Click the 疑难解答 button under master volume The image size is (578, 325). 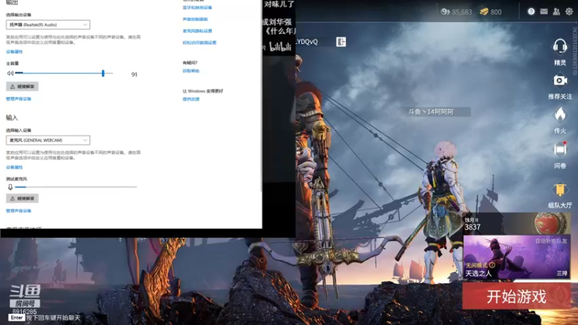pyautogui.click(x=22, y=86)
